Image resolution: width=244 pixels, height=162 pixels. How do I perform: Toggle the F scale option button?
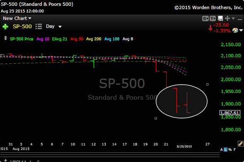tap(234, 150)
